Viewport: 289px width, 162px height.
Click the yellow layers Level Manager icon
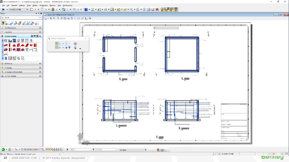[x=125, y=9]
